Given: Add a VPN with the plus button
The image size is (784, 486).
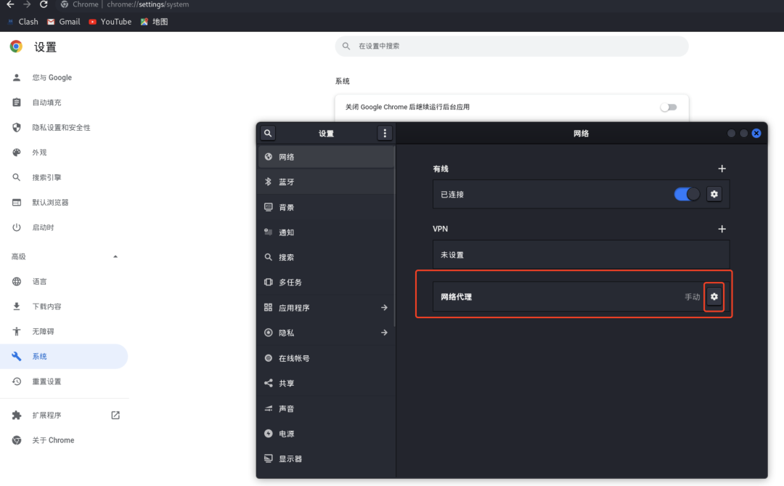Looking at the screenshot, I should click(722, 229).
